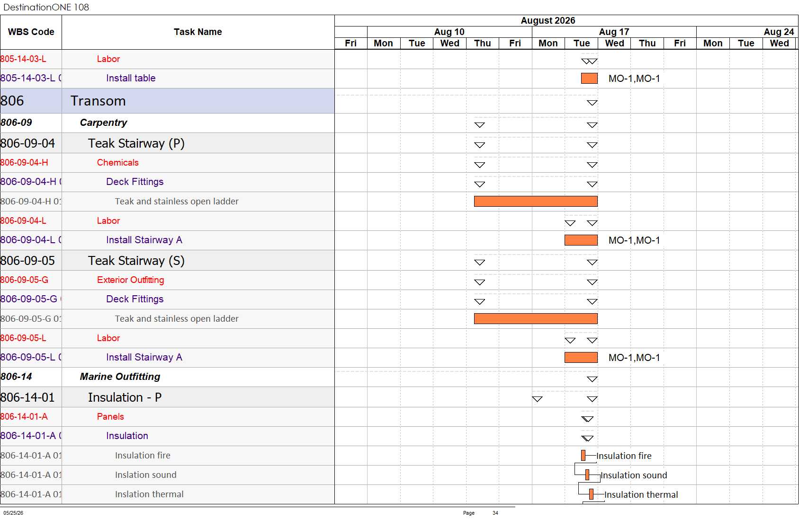
Task: Click the WBS Code column header
Action: click(x=31, y=32)
